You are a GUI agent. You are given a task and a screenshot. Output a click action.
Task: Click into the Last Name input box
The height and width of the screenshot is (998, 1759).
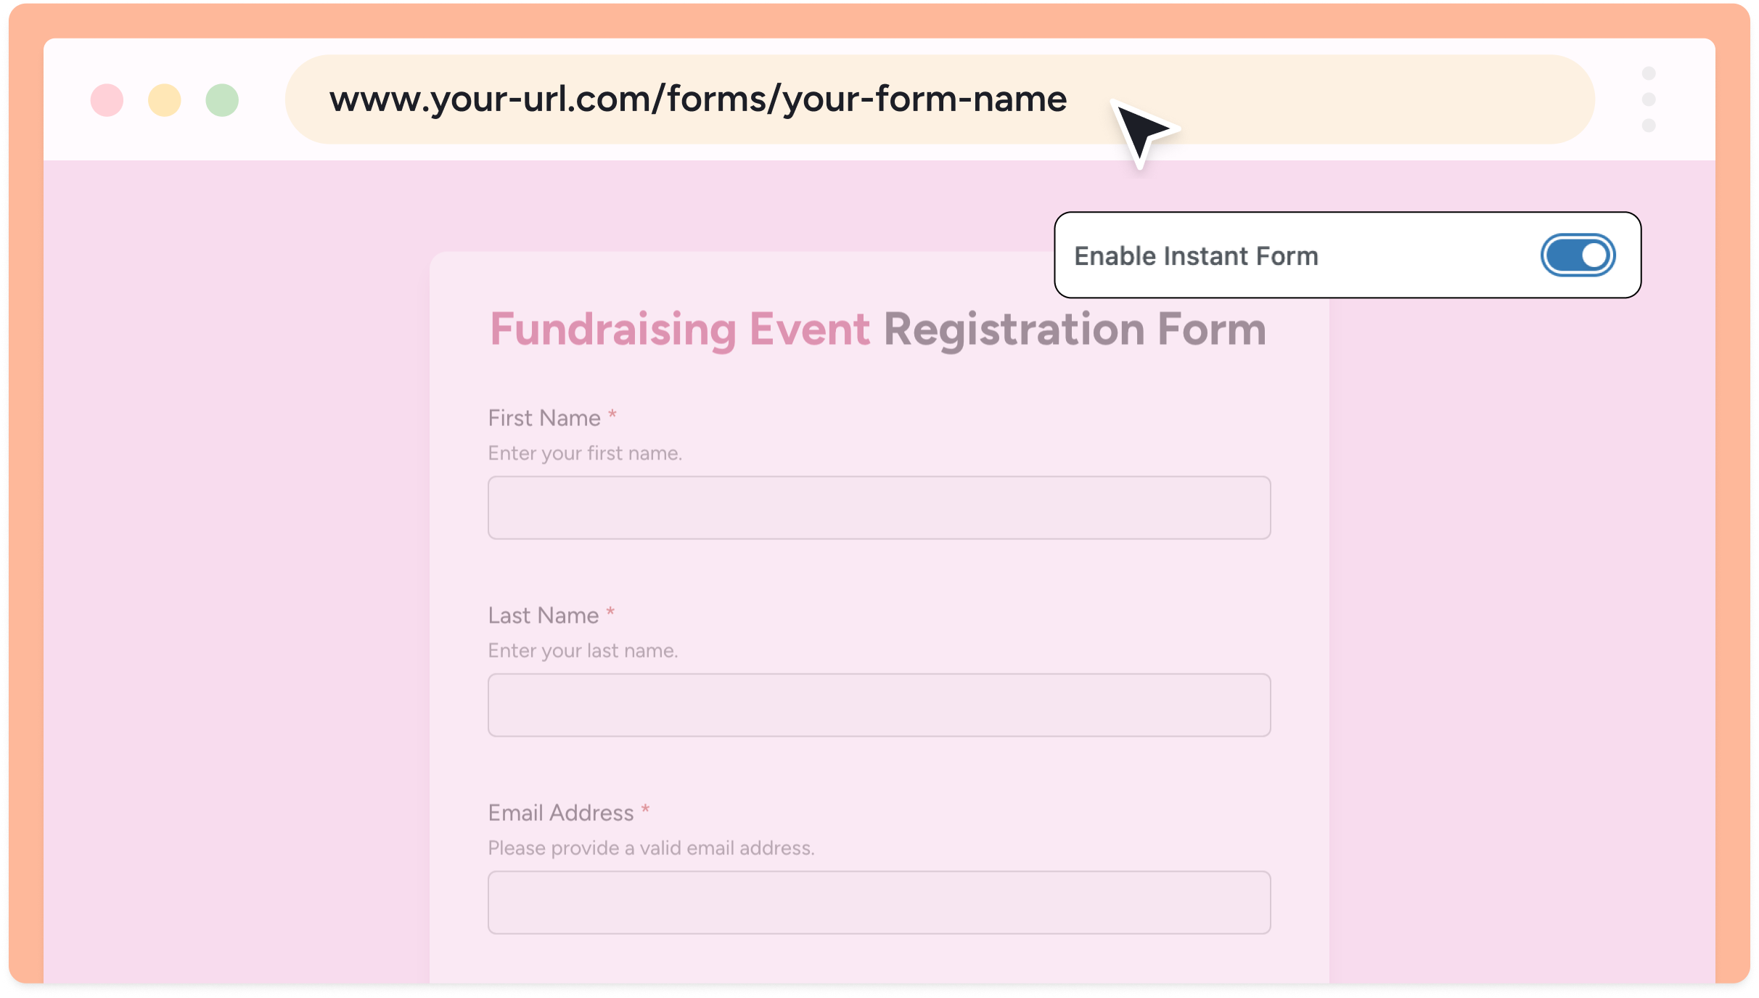pyautogui.click(x=879, y=705)
